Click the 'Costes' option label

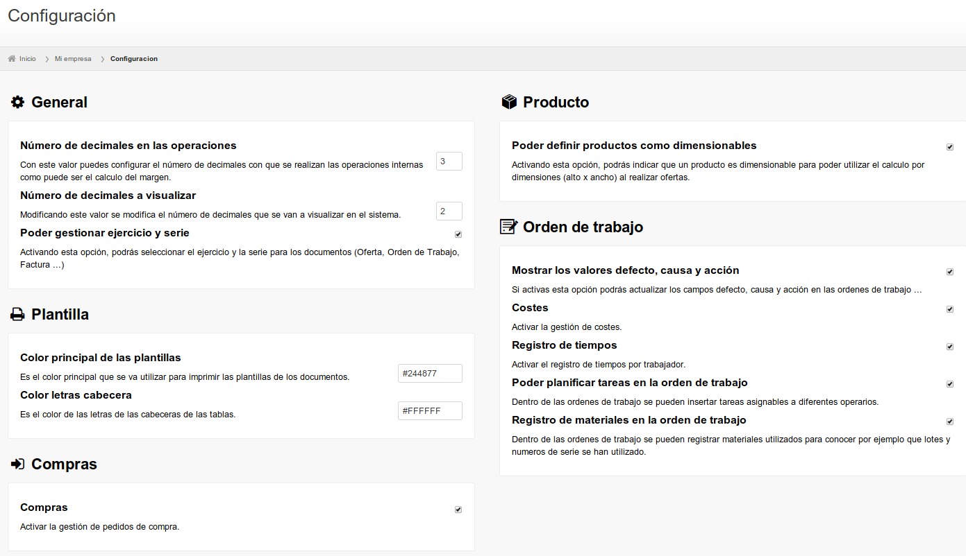pos(530,308)
